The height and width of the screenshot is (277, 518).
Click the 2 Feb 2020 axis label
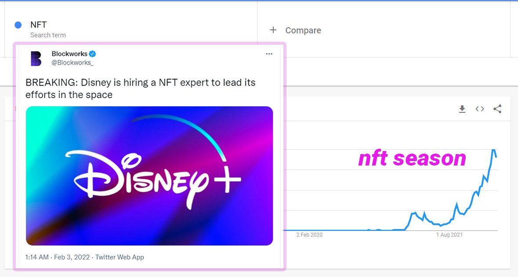(310, 235)
